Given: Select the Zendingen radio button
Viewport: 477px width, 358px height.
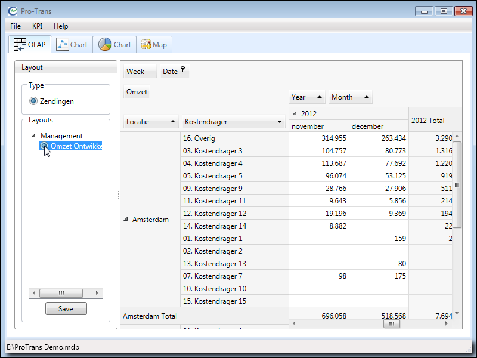Looking at the screenshot, I should [33, 101].
